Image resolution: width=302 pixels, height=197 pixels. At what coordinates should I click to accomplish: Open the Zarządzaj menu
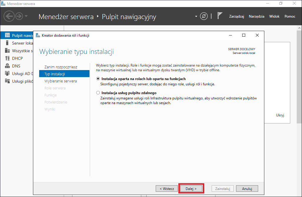pos(237,16)
